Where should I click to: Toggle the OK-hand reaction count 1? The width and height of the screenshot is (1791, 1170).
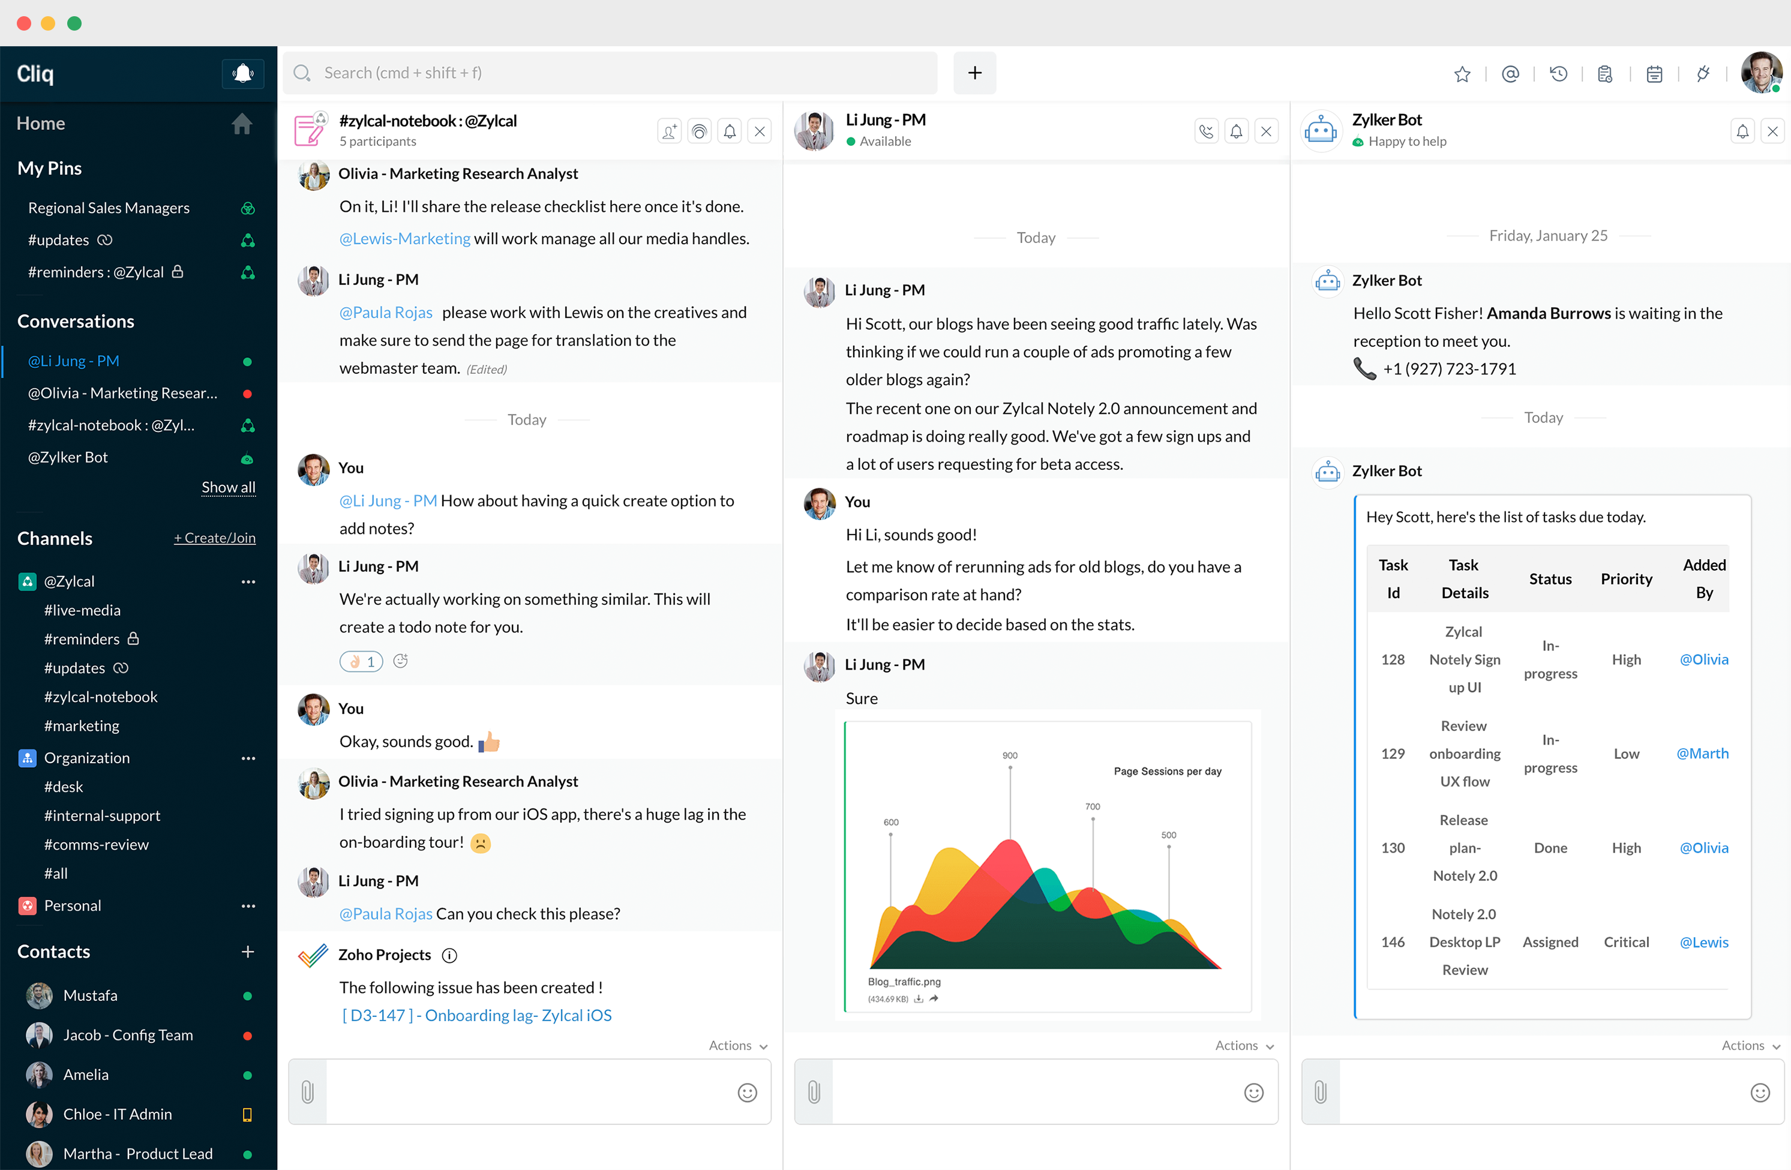tap(361, 661)
